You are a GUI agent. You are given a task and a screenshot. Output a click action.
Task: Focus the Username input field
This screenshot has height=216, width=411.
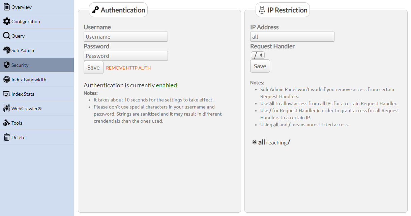[x=125, y=37]
